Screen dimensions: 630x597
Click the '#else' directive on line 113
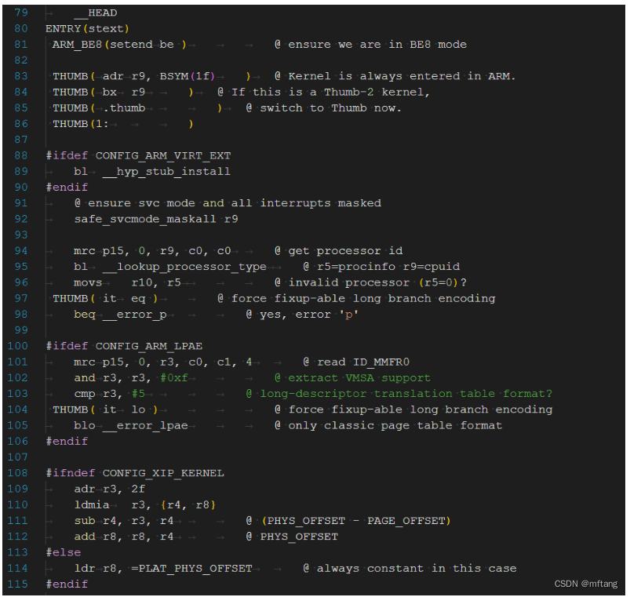point(63,552)
